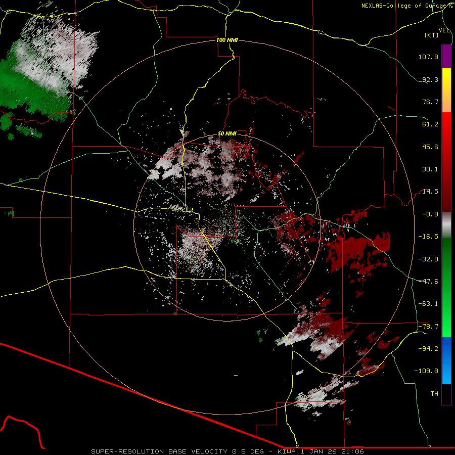The height and width of the screenshot is (455, 455).
Task: Click the -109.8 velocity scale value
Action: point(426,371)
